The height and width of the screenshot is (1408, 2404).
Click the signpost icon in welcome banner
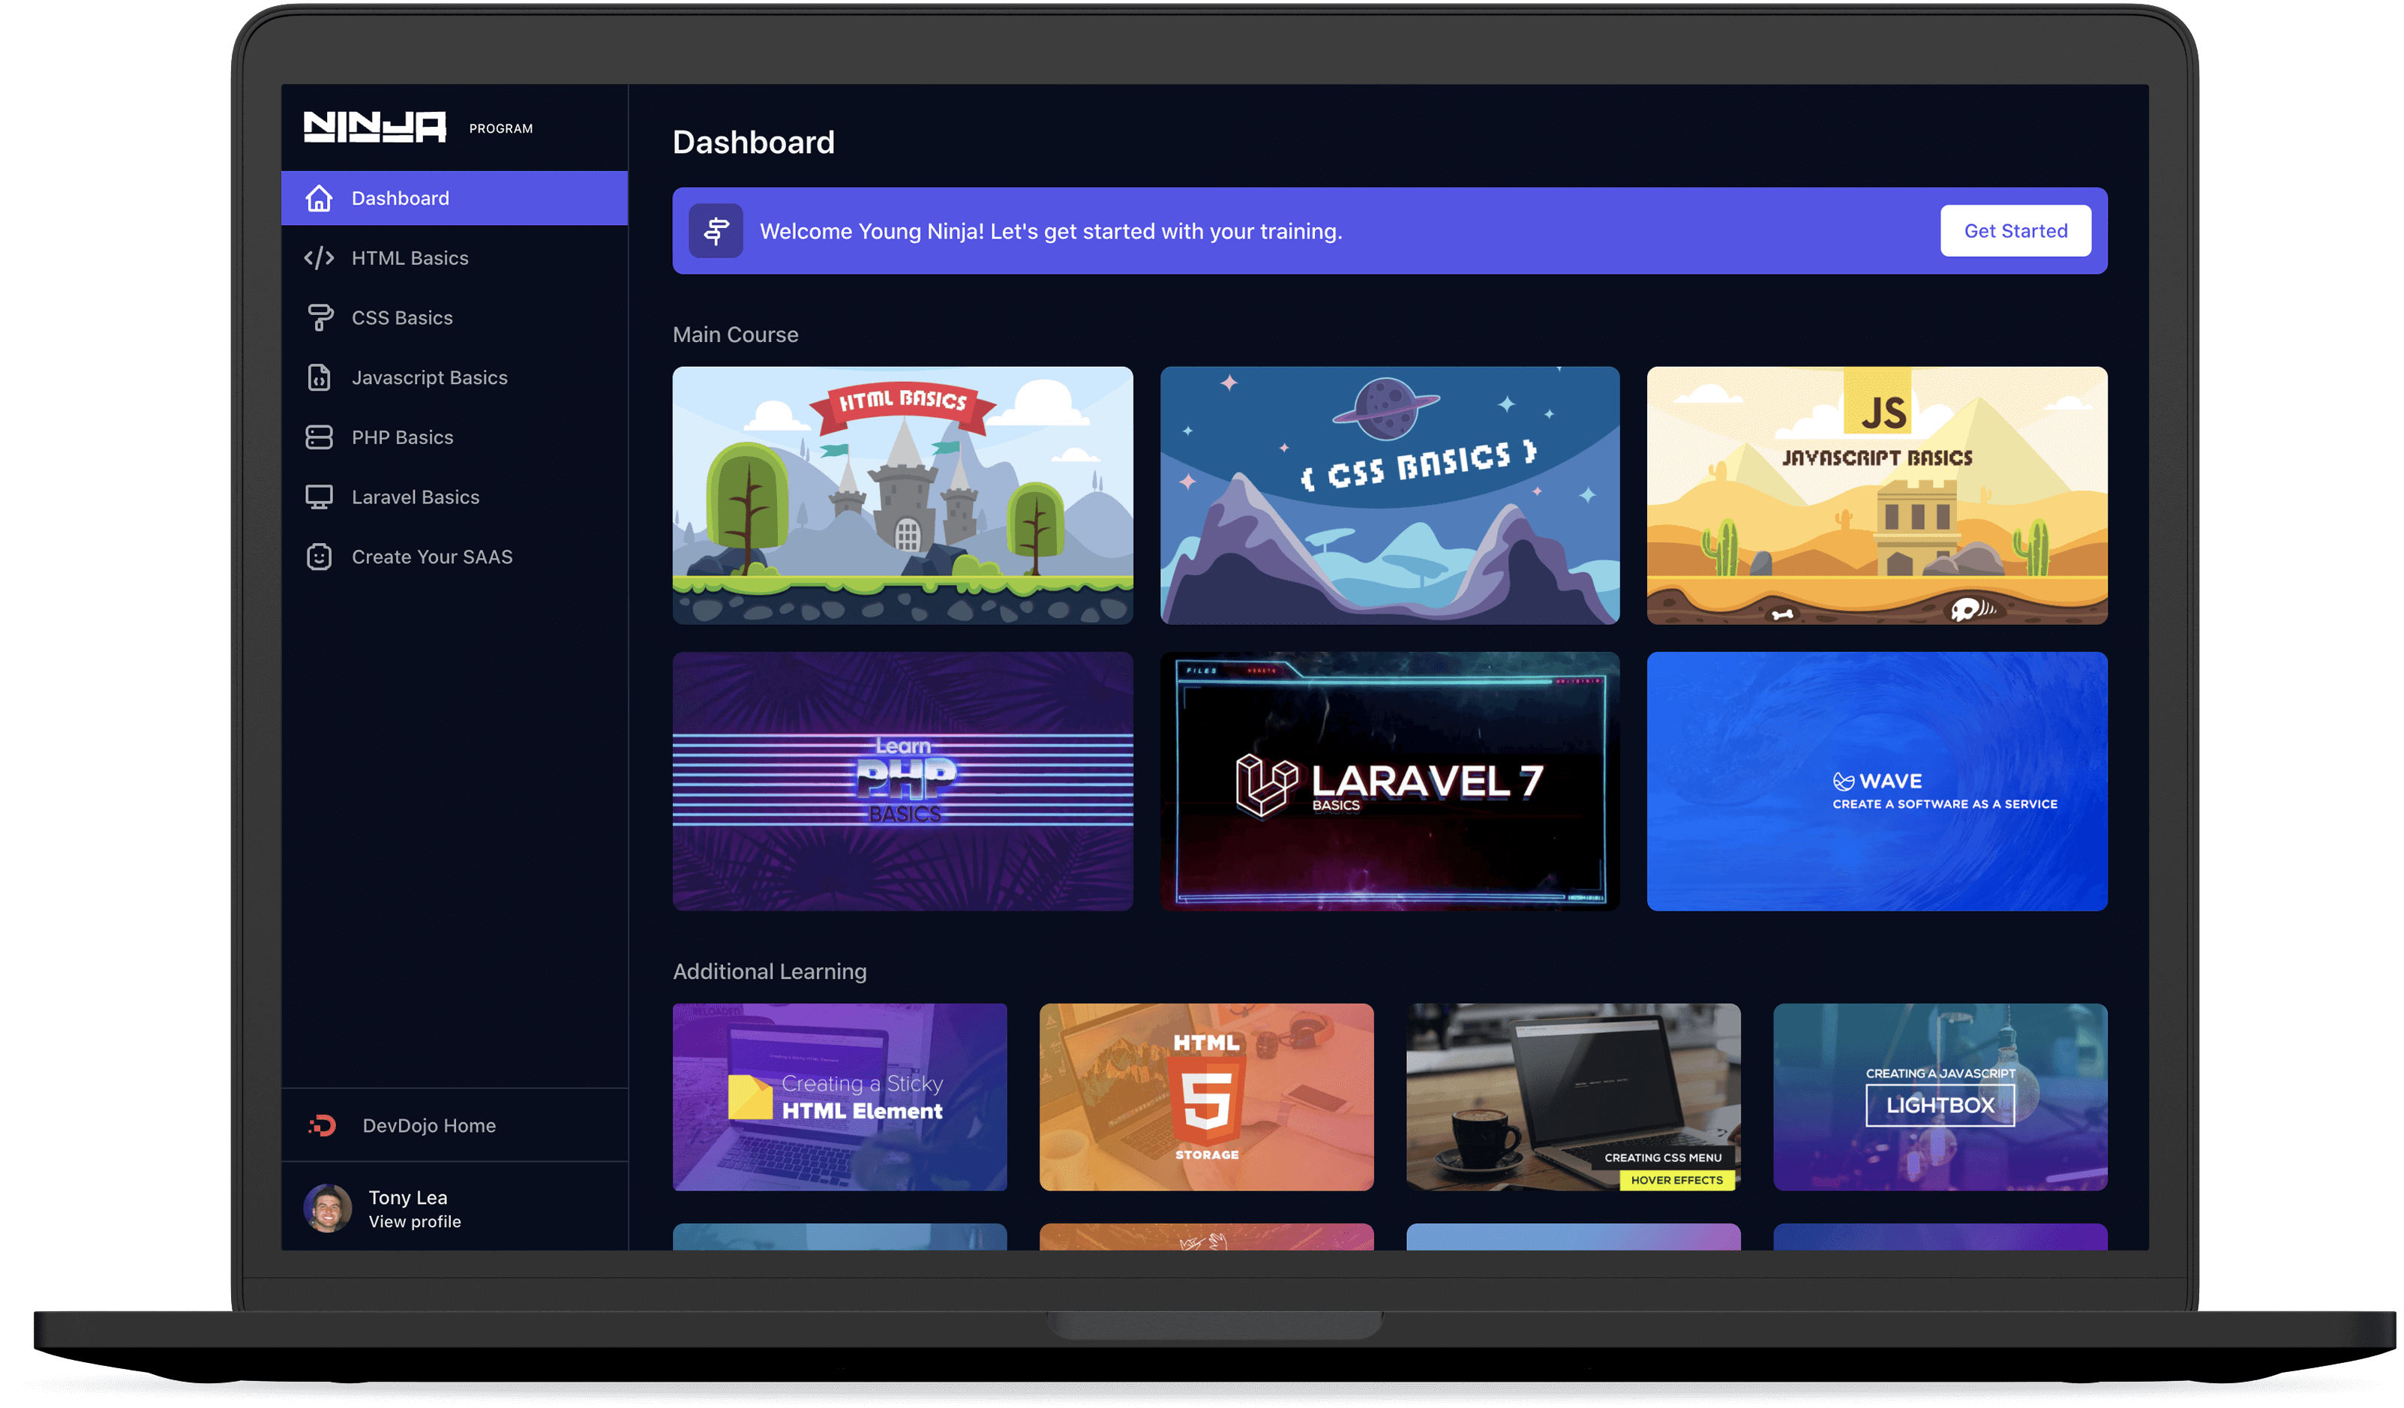[716, 231]
